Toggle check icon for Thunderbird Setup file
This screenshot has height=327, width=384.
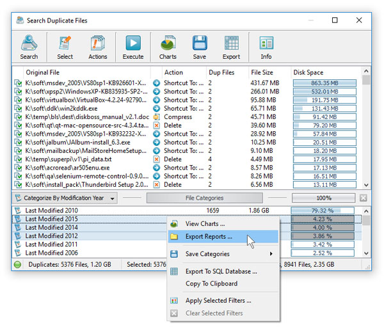pyautogui.click(x=18, y=185)
